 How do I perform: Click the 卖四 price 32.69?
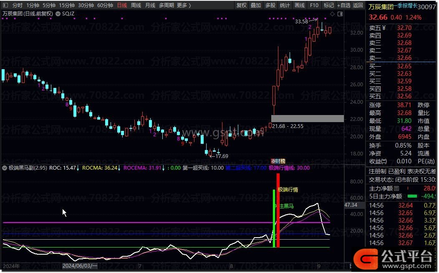tap(404, 35)
